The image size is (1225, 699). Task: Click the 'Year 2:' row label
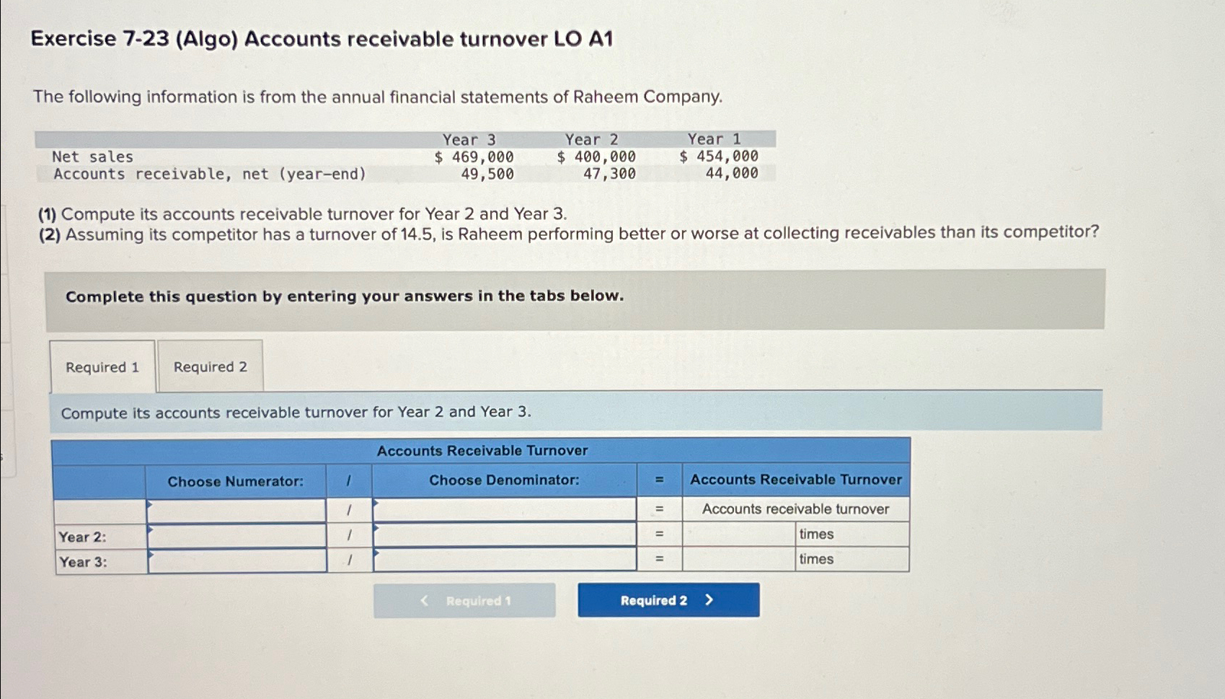82,537
